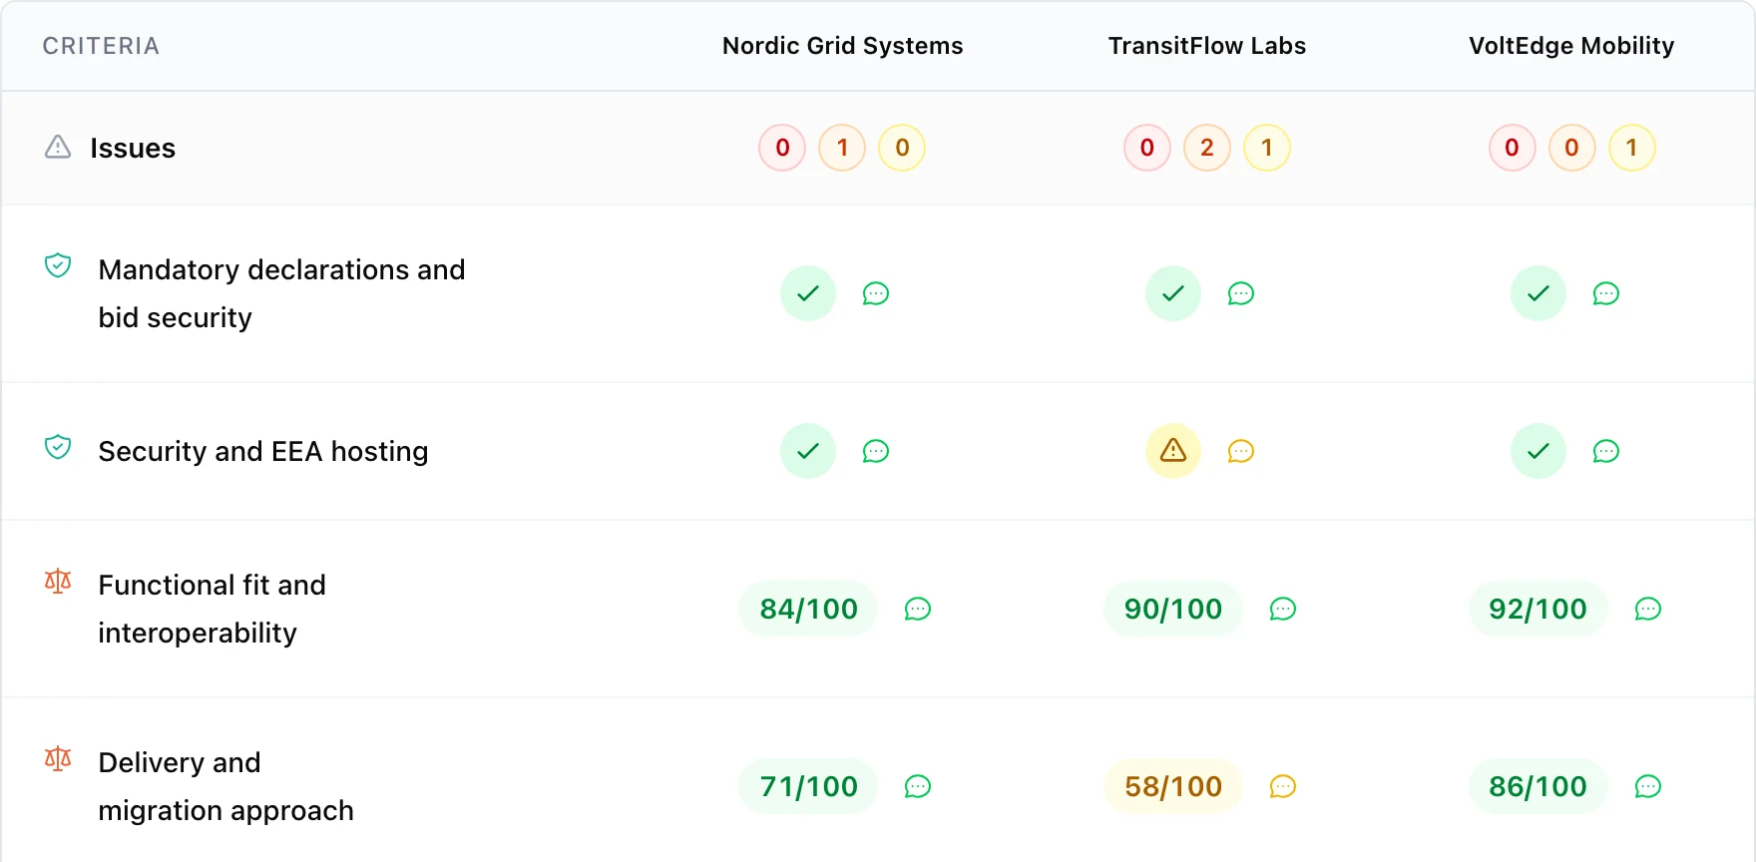This screenshot has height=862, width=1756.
Task: Select VoltEdge Mobility orange issue count
Action: [x=1572, y=148]
